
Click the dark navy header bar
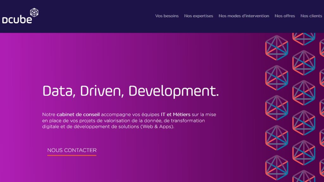click(95, 16)
